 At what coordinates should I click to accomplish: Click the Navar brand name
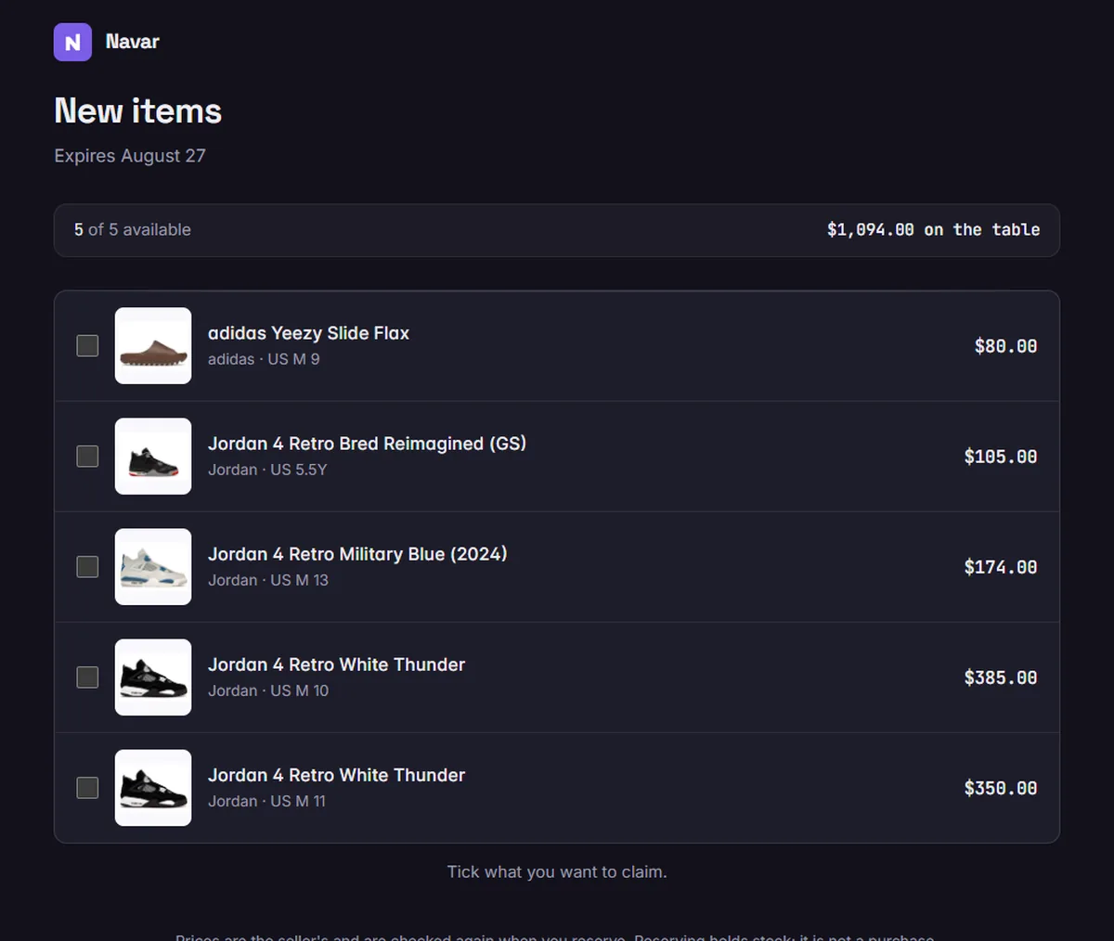[132, 42]
